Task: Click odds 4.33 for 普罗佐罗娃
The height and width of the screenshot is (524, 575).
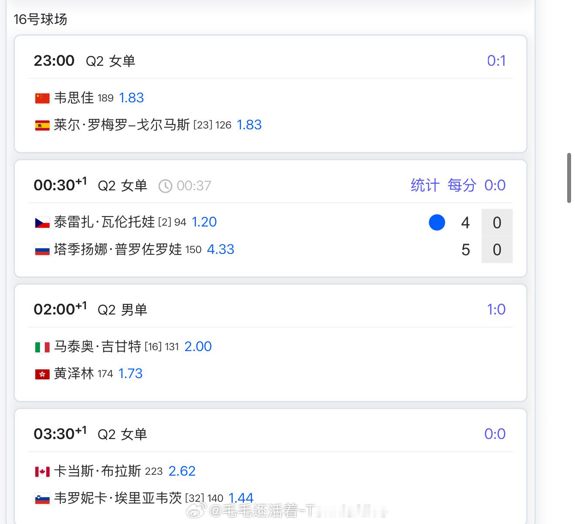Action: [220, 249]
